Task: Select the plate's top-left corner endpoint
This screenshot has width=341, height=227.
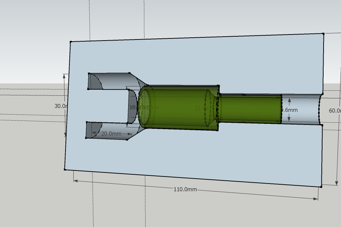Action: (x=70, y=42)
